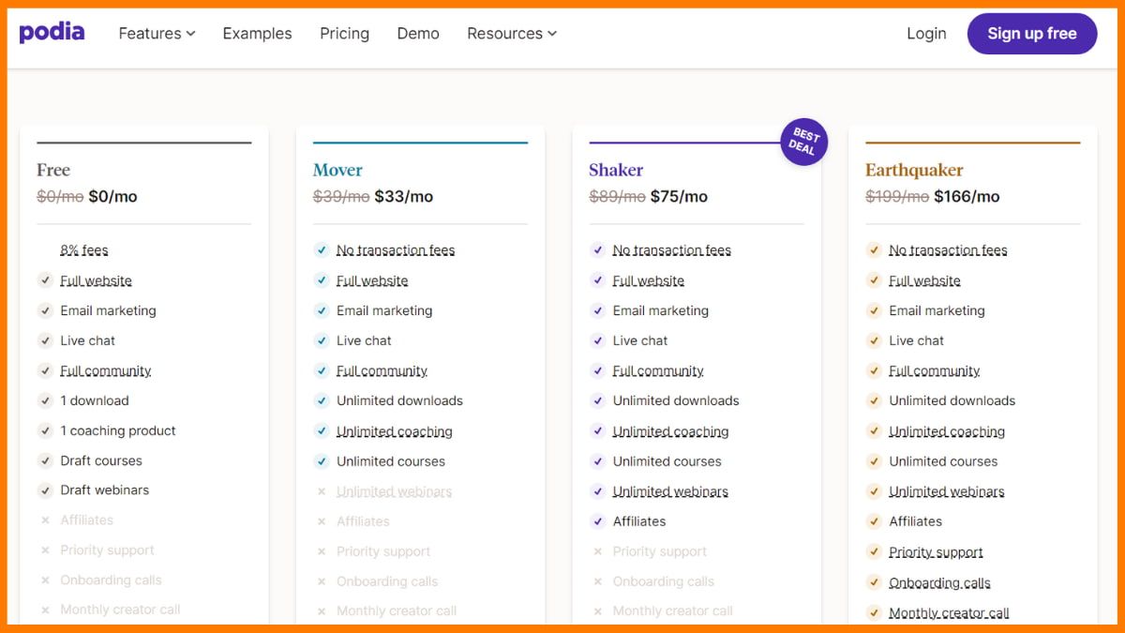This screenshot has height=633, width=1125.
Task: Click the check beside No transaction fees in Mover
Action: 322,250
